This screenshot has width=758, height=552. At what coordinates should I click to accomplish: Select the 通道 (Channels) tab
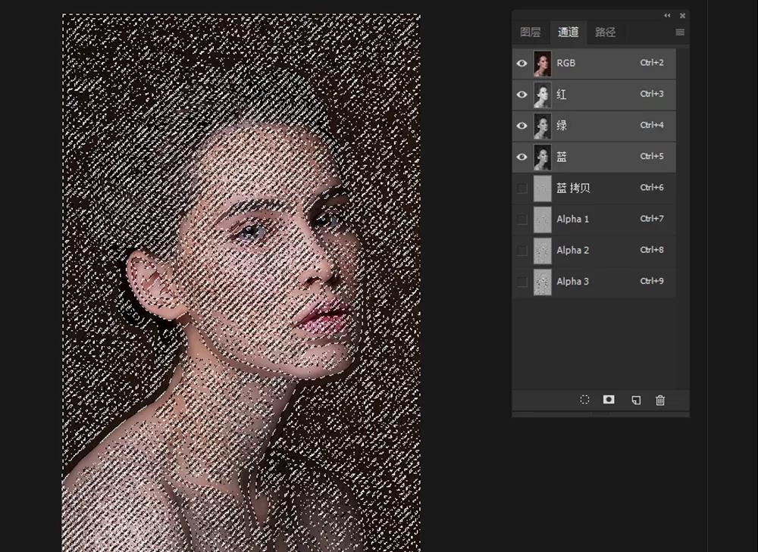tap(568, 33)
